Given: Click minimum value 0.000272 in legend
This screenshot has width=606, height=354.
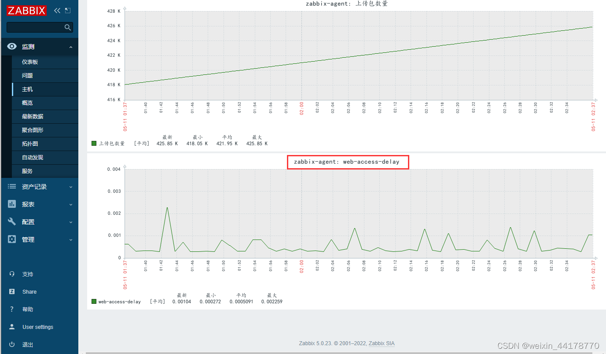Looking at the screenshot, I should pyautogui.click(x=210, y=302).
